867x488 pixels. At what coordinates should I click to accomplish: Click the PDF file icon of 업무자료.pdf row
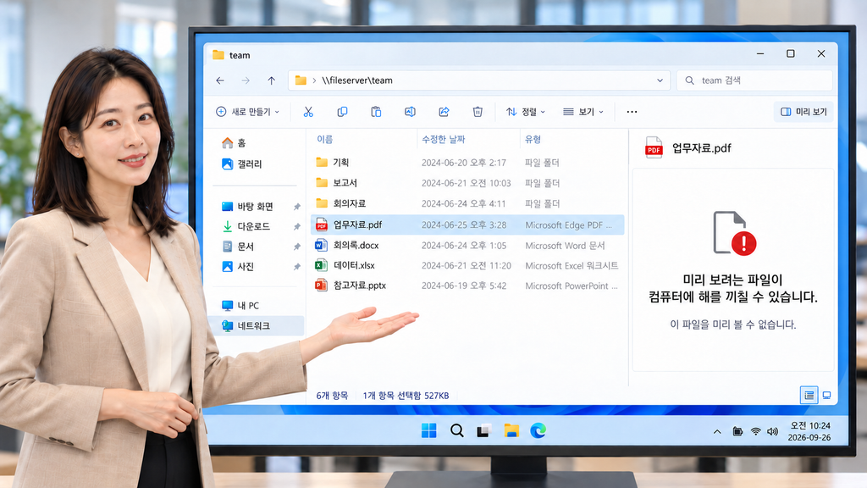321,225
